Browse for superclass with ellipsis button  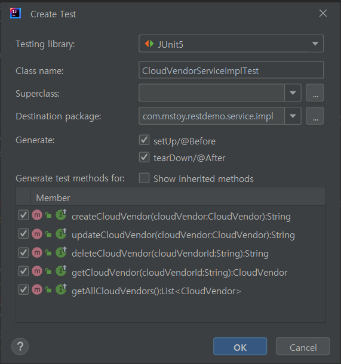pos(315,93)
